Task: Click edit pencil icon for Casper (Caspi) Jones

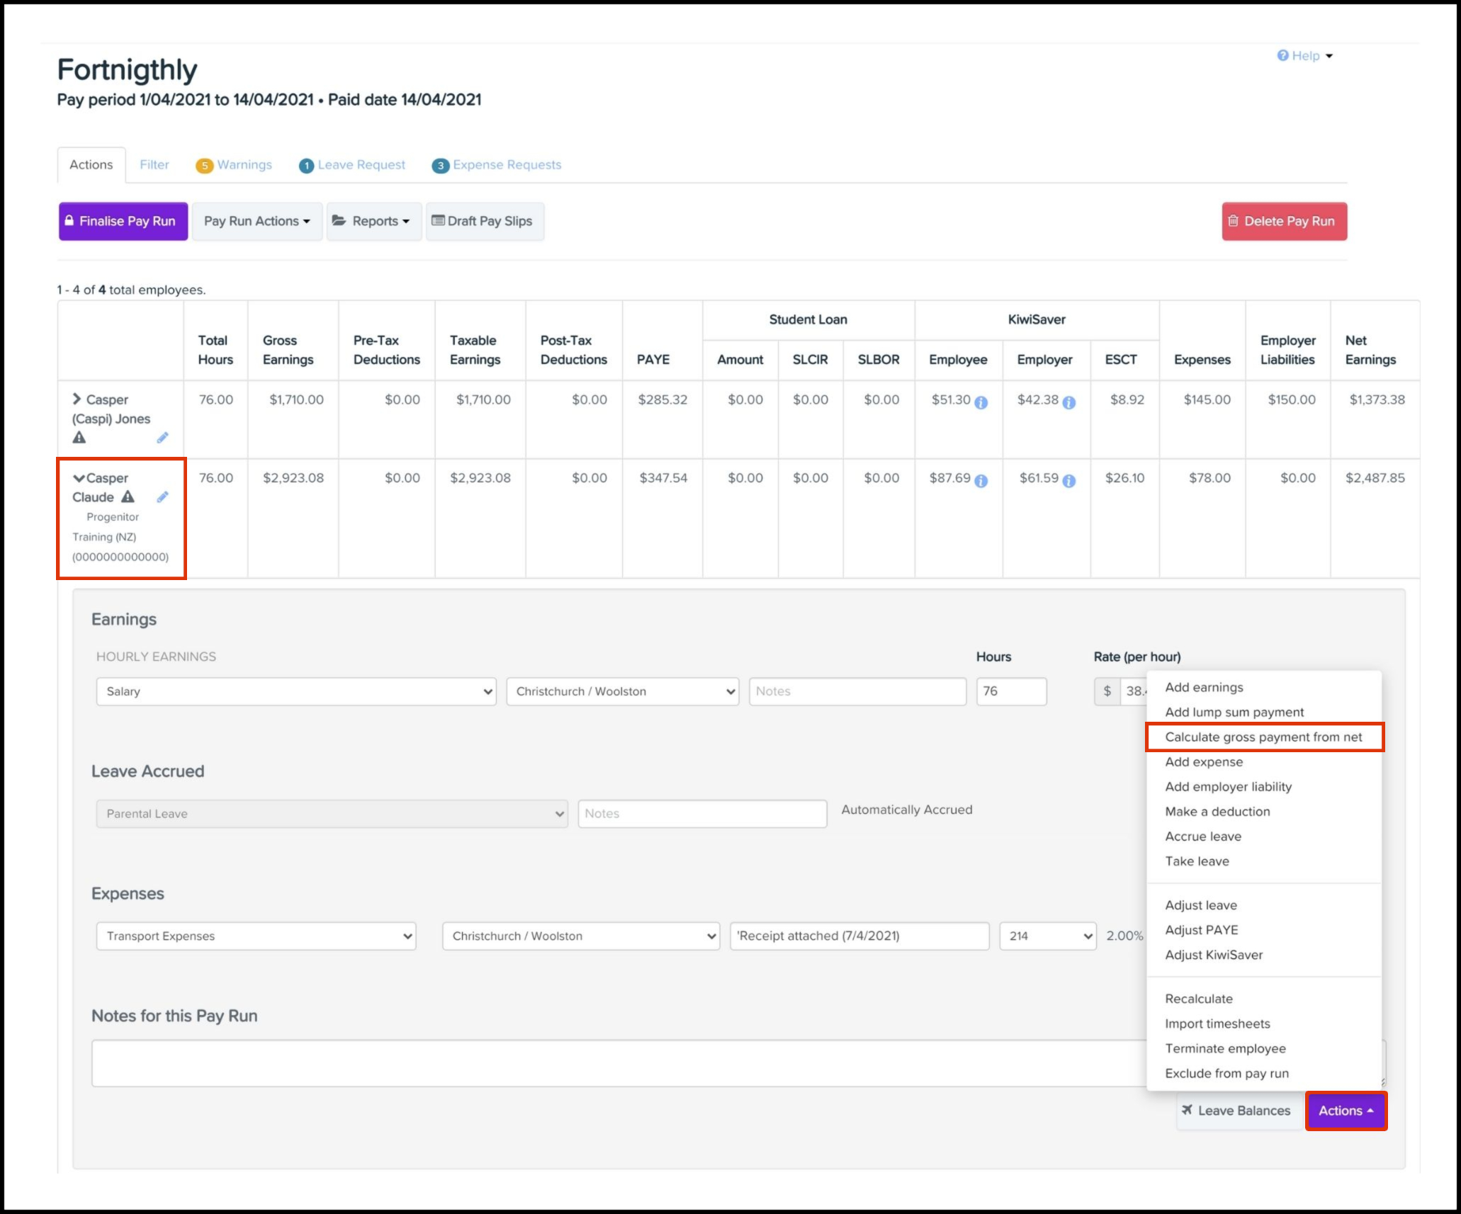Action: (x=162, y=438)
